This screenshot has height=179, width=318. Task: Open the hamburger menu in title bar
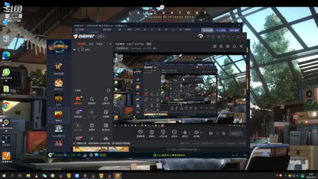(x=228, y=37)
